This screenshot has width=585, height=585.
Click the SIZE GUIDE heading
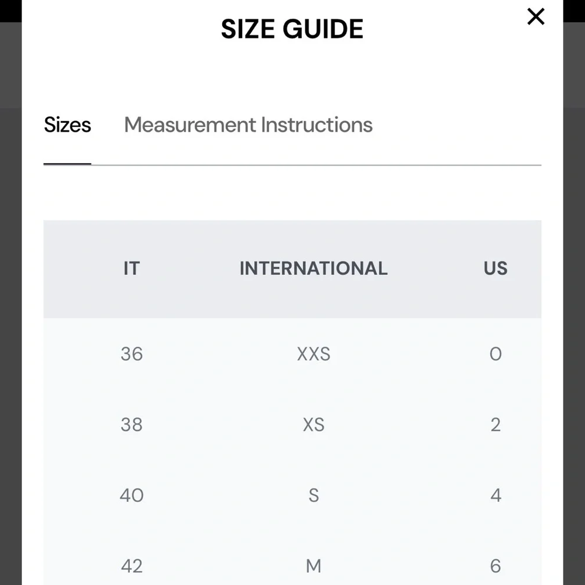[292, 29]
